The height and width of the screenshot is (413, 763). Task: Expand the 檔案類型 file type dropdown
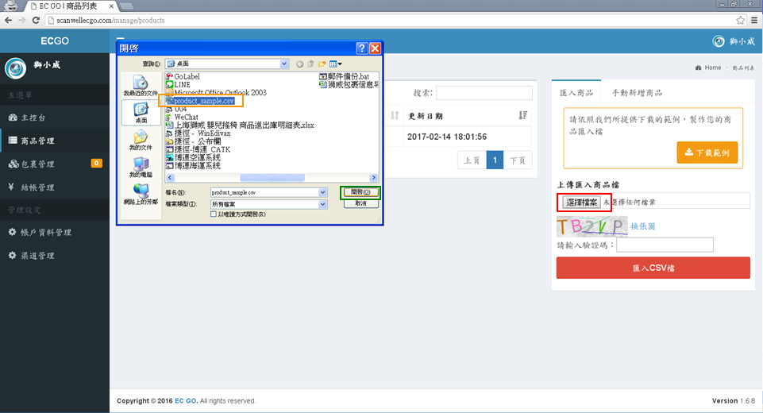(x=322, y=204)
